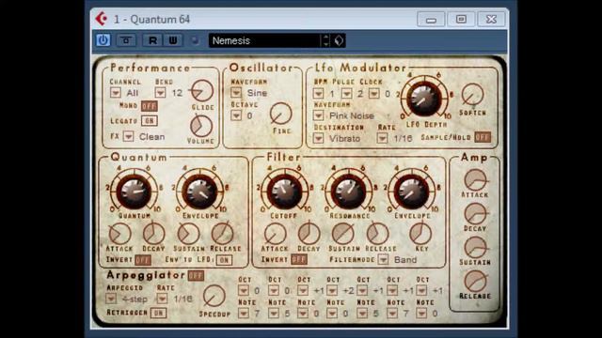Viewport: 602px width, 338px height.
Task: Click the Quantum Release knob
Action: pyautogui.click(x=222, y=234)
